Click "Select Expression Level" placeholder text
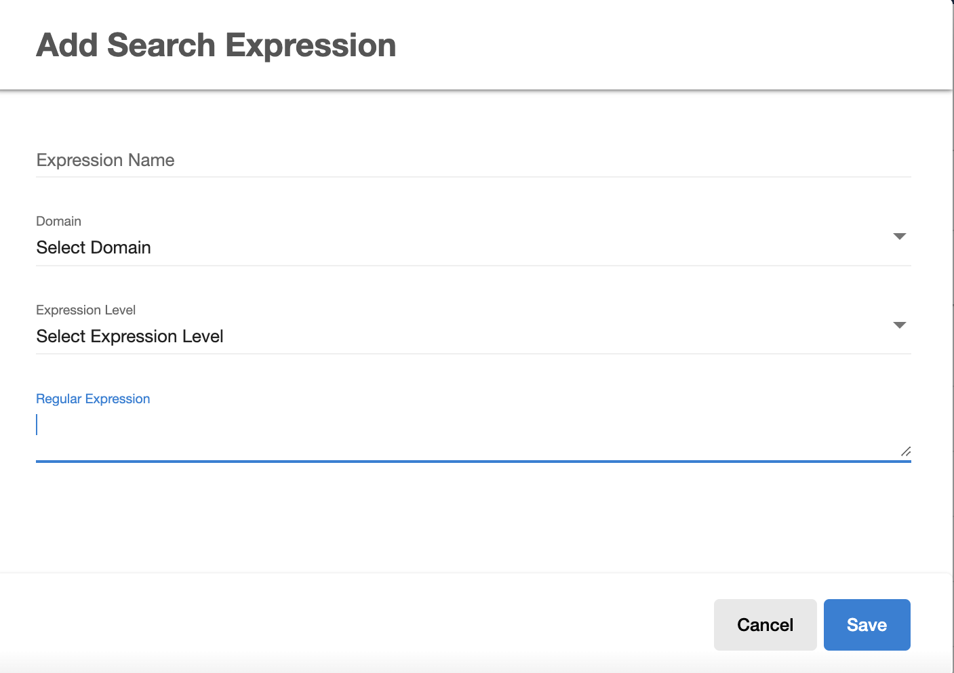954x673 pixels. tap(130, 337)
